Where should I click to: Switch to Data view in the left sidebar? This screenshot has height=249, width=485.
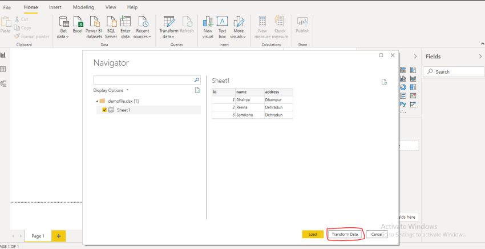[x=3, y=69]
